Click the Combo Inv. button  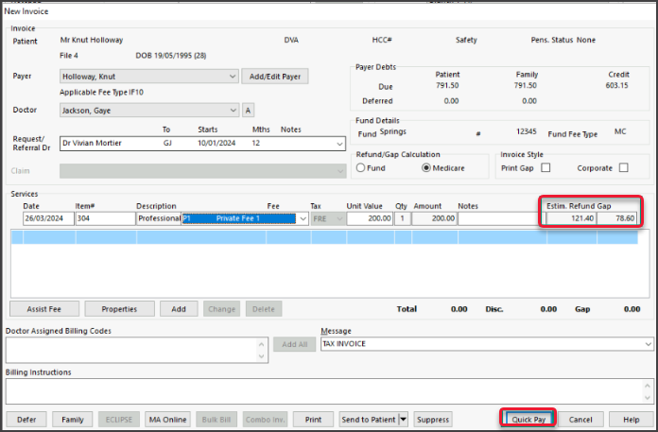266,420
